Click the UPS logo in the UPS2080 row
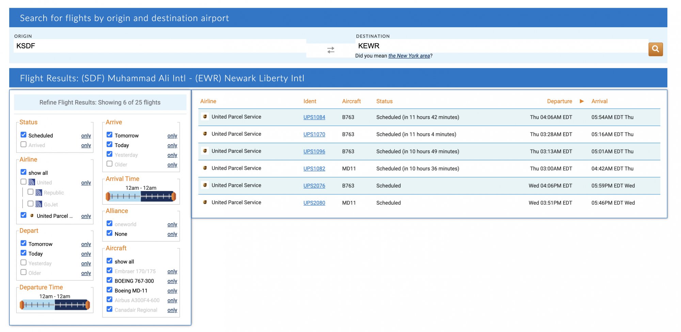 (205, 202)
